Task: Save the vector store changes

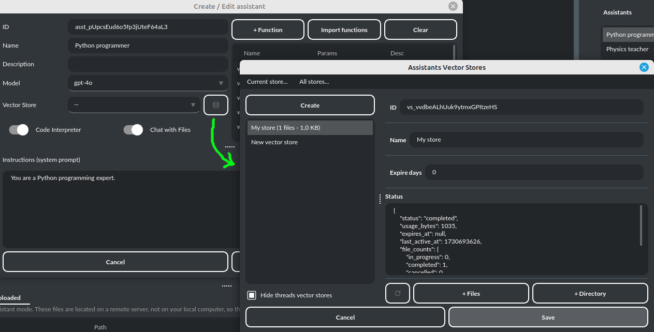Action: tap(548, 317)
